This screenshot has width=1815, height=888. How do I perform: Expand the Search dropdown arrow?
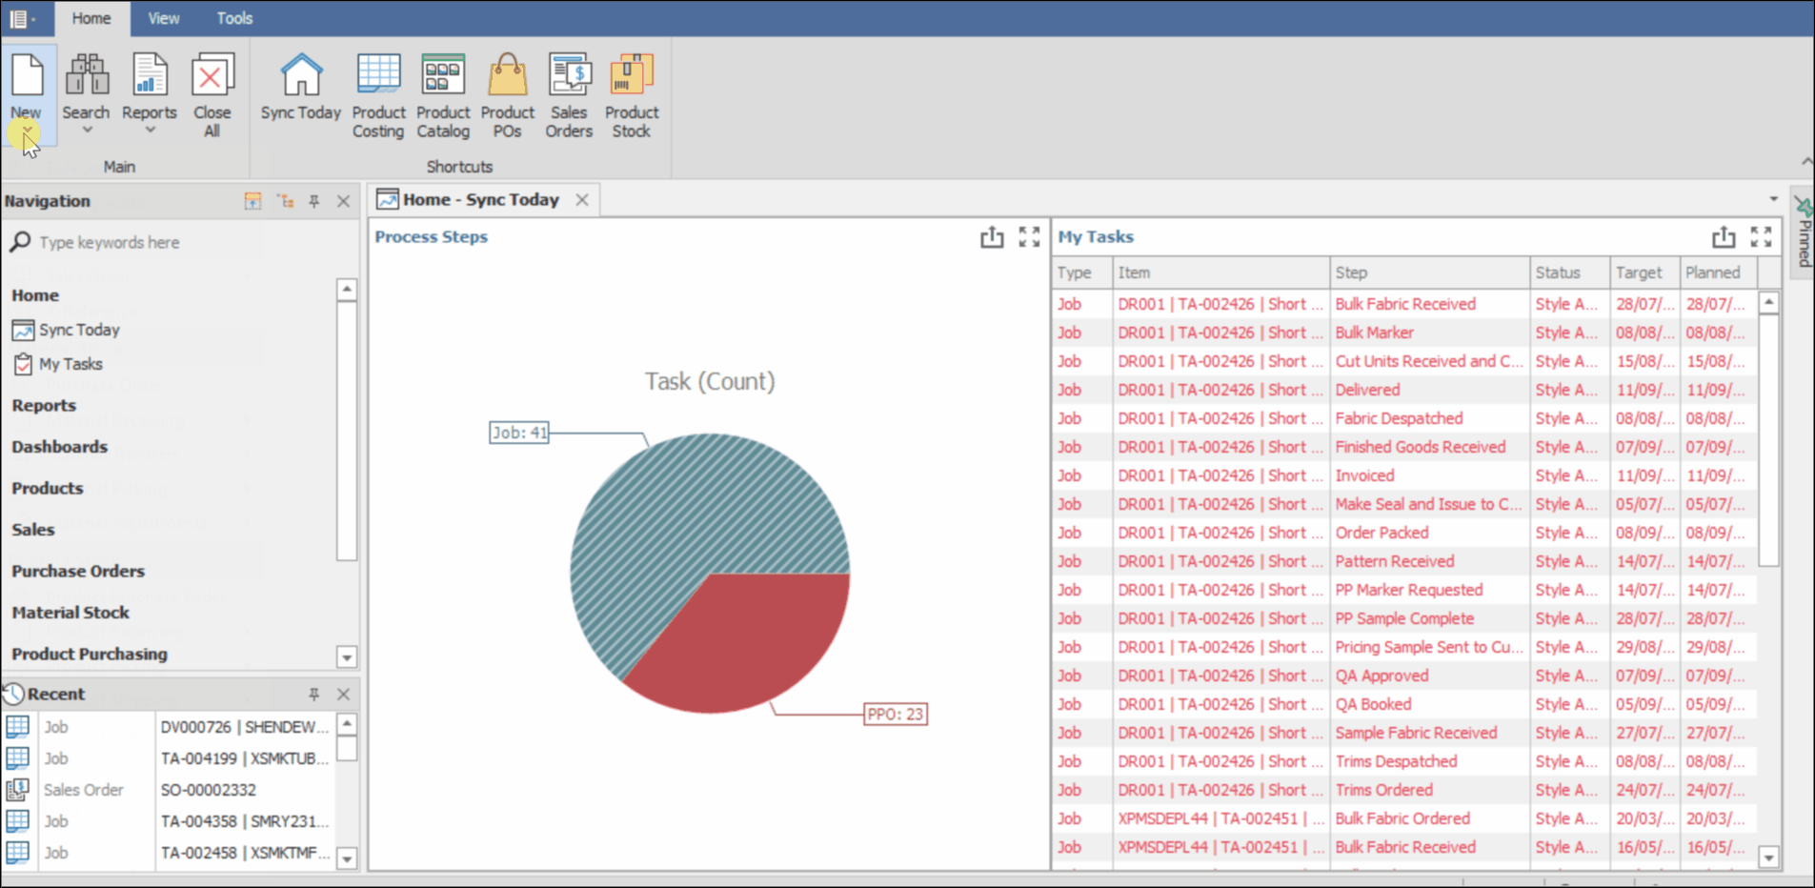click(x=87, y=130)
